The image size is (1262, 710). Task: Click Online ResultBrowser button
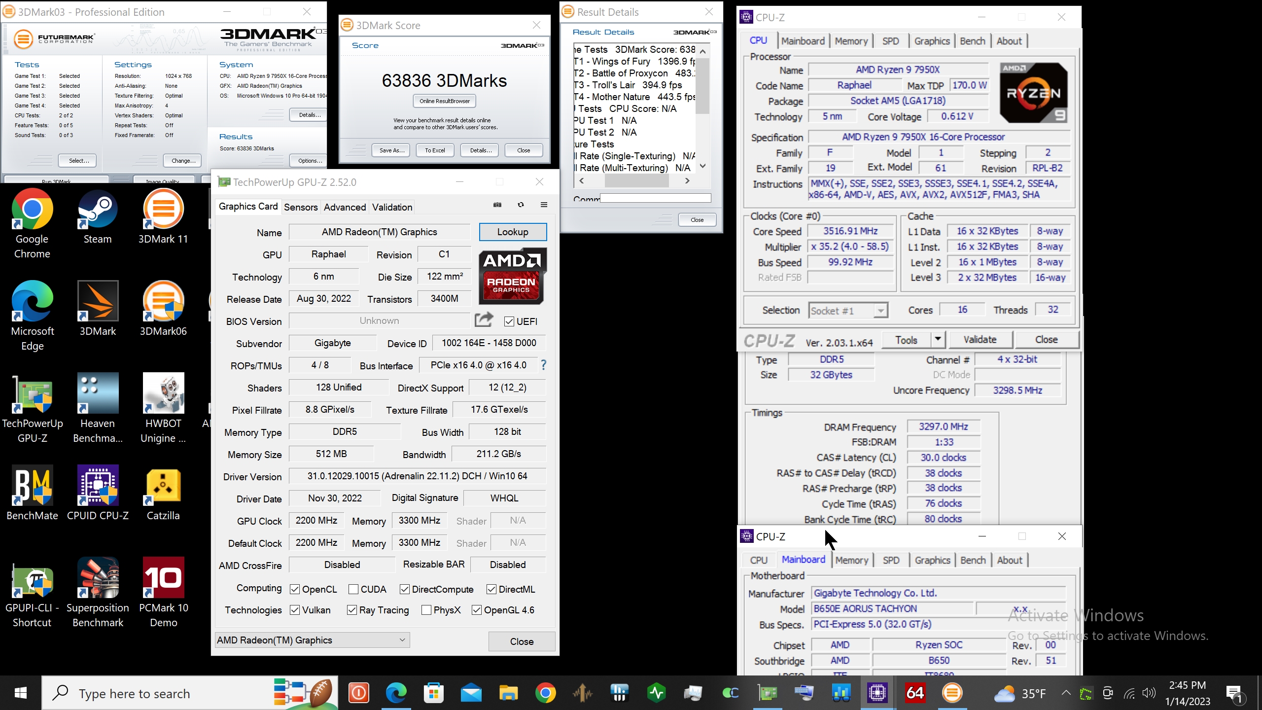(x=445, y=101)
